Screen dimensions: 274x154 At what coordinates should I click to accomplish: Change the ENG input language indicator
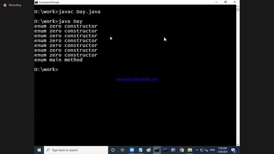(212, 150)
